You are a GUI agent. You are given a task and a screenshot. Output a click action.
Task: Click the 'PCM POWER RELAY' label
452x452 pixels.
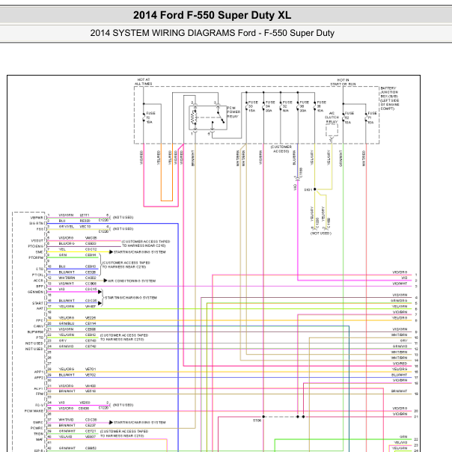pyautogui.click(x=233, y=112)
